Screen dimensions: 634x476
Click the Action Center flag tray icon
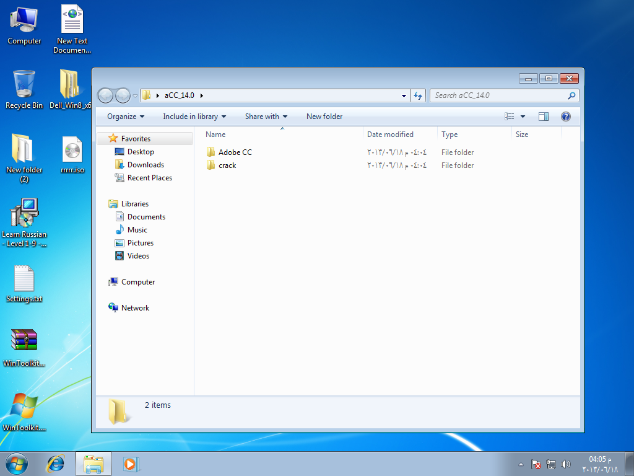click(536, 464)
